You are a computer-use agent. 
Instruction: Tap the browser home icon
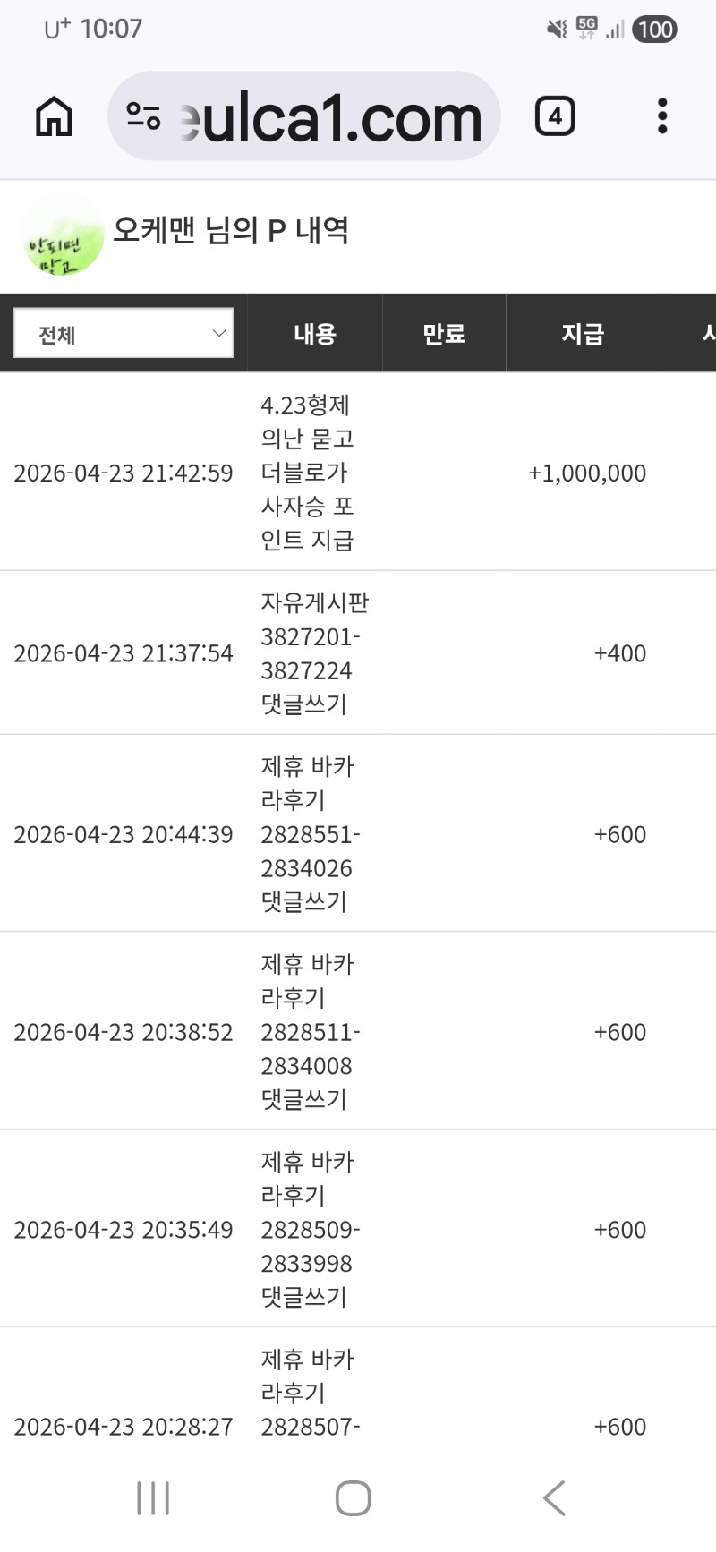click(54, 116)
